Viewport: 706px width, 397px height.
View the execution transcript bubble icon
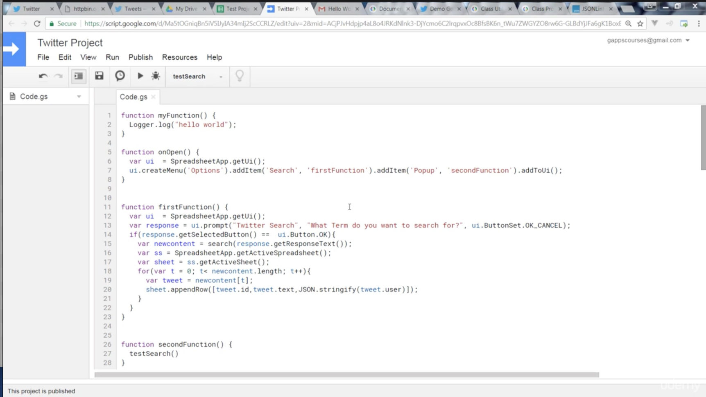pos(120,76)
